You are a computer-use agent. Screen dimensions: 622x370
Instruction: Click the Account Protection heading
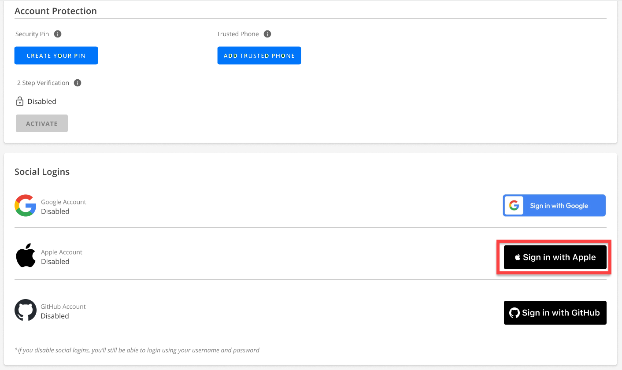pyautogui.click(x=56, y=11)
